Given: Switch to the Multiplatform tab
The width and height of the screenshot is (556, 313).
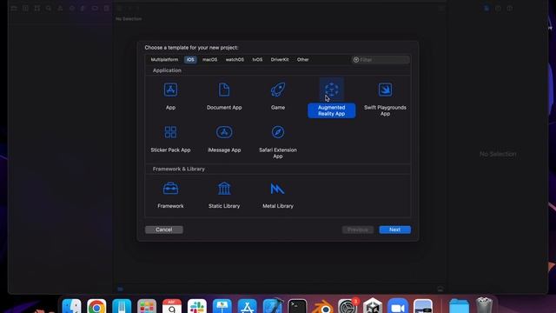Looking at the screenshot, I should [x=164, y=60].
